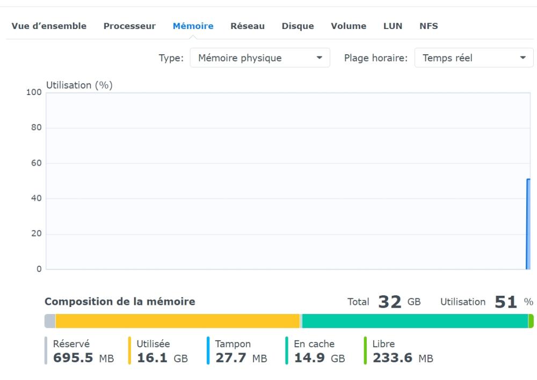Select the NFS tab
This screenshot has height=380, width=537.
point(429,26)
